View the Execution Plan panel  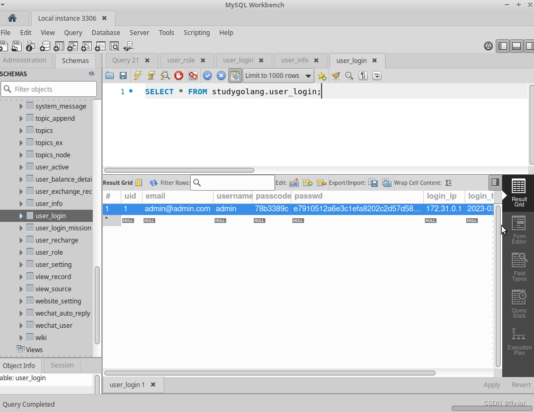click(519, 341)
